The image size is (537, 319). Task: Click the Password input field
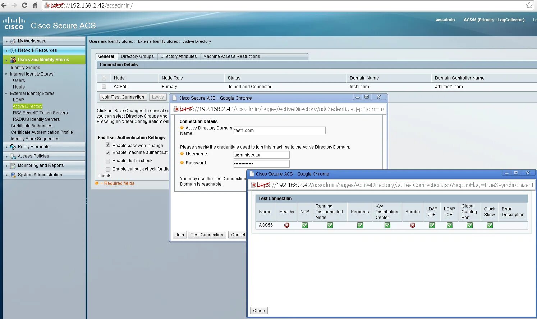point(262,164)
